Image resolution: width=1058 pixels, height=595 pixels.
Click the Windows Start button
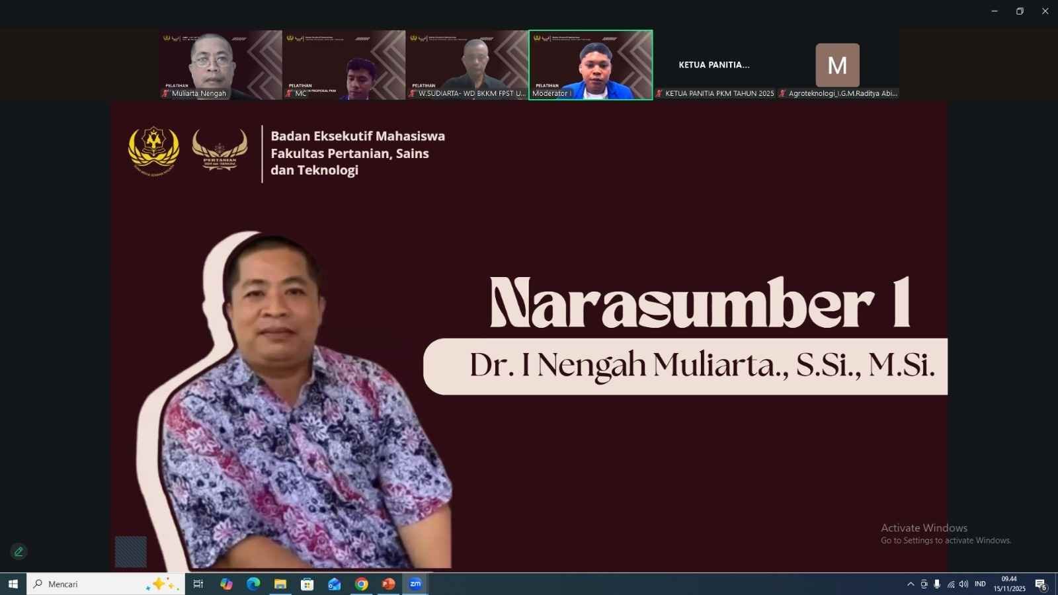(13, 584)
